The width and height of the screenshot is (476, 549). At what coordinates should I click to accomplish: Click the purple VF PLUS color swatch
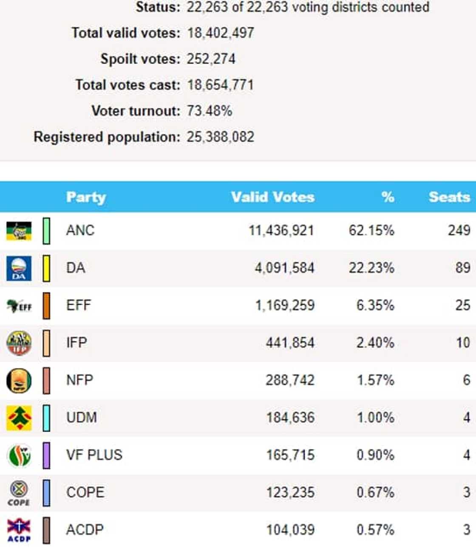click(x=46, y=455)
